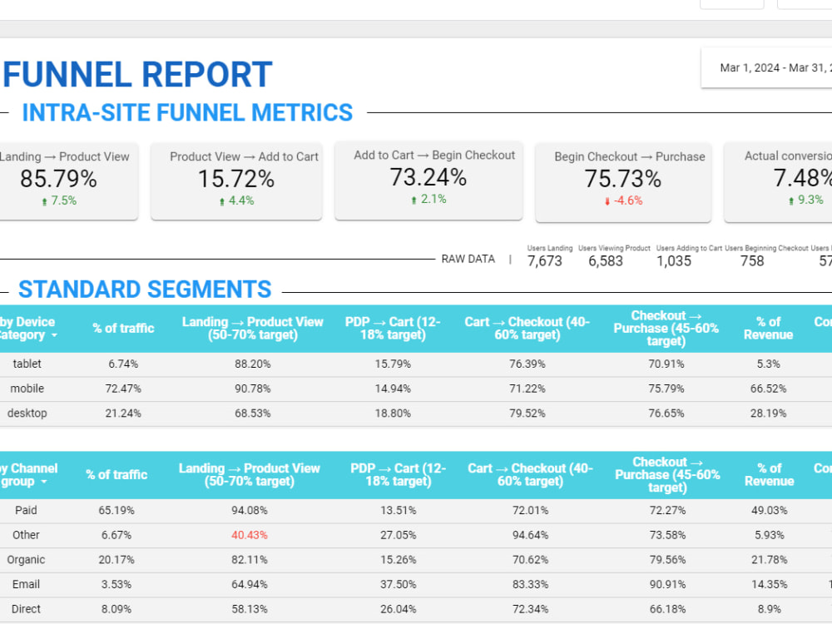Click the green up arrow beside 7.5%
Image resolution: width=832 pixels, height=624 pixels.
coord(45,201)
